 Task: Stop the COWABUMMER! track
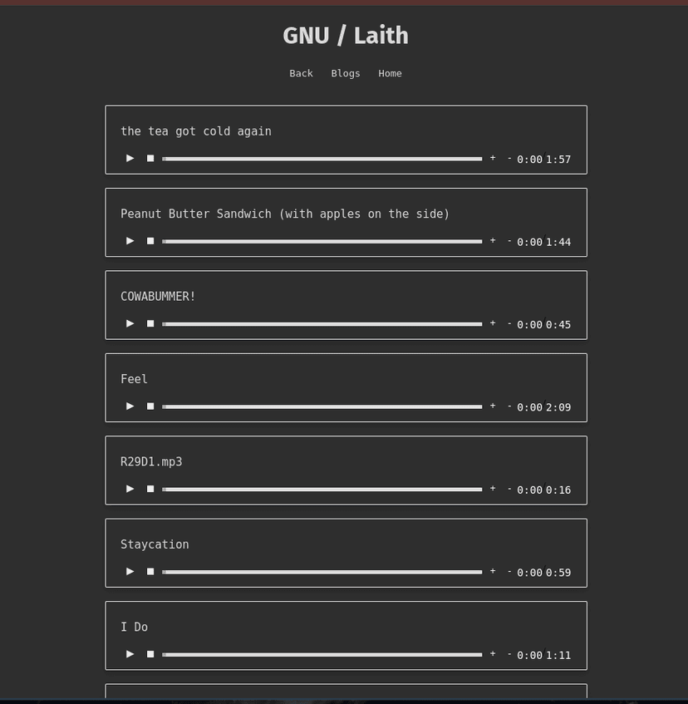(150, 323)
